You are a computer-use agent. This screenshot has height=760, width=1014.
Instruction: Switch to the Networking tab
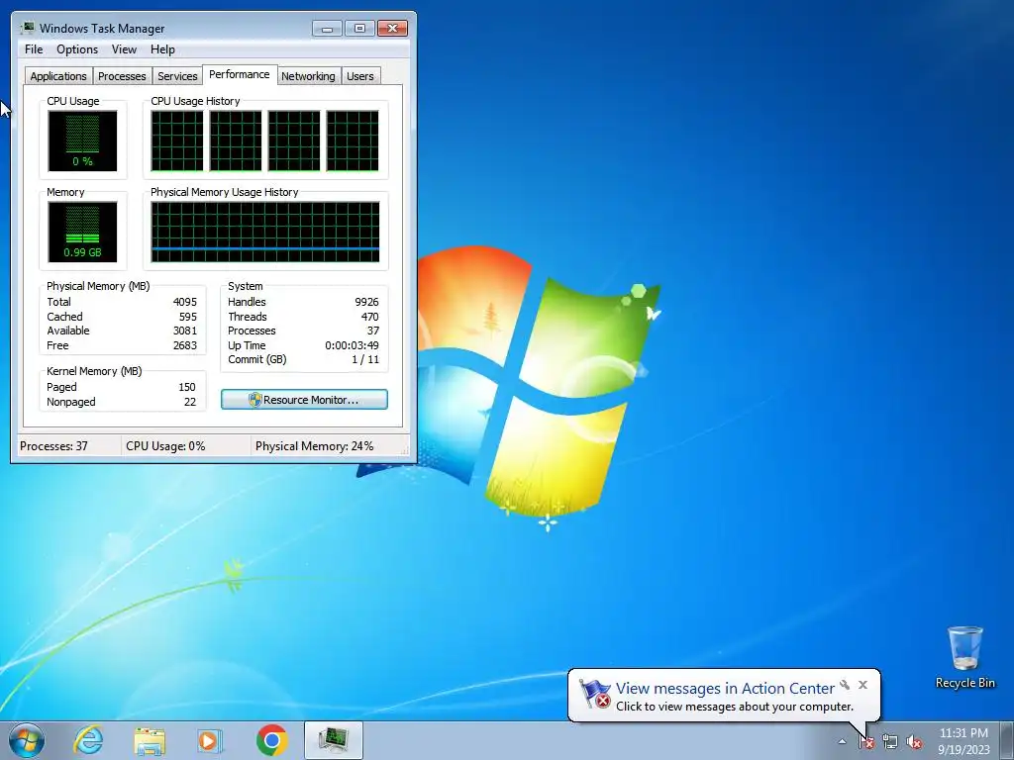308,75
